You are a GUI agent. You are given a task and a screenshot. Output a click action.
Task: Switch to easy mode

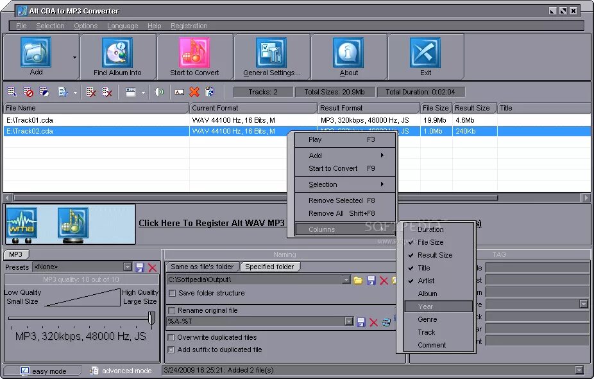click(43, 371)
